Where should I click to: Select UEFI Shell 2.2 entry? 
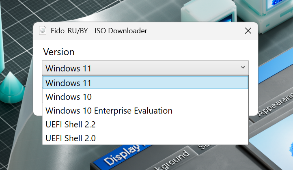point(145,125)
